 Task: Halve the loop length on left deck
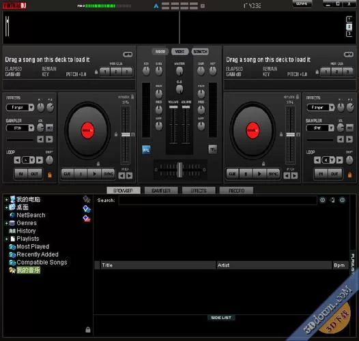click(x=17, y=160)
